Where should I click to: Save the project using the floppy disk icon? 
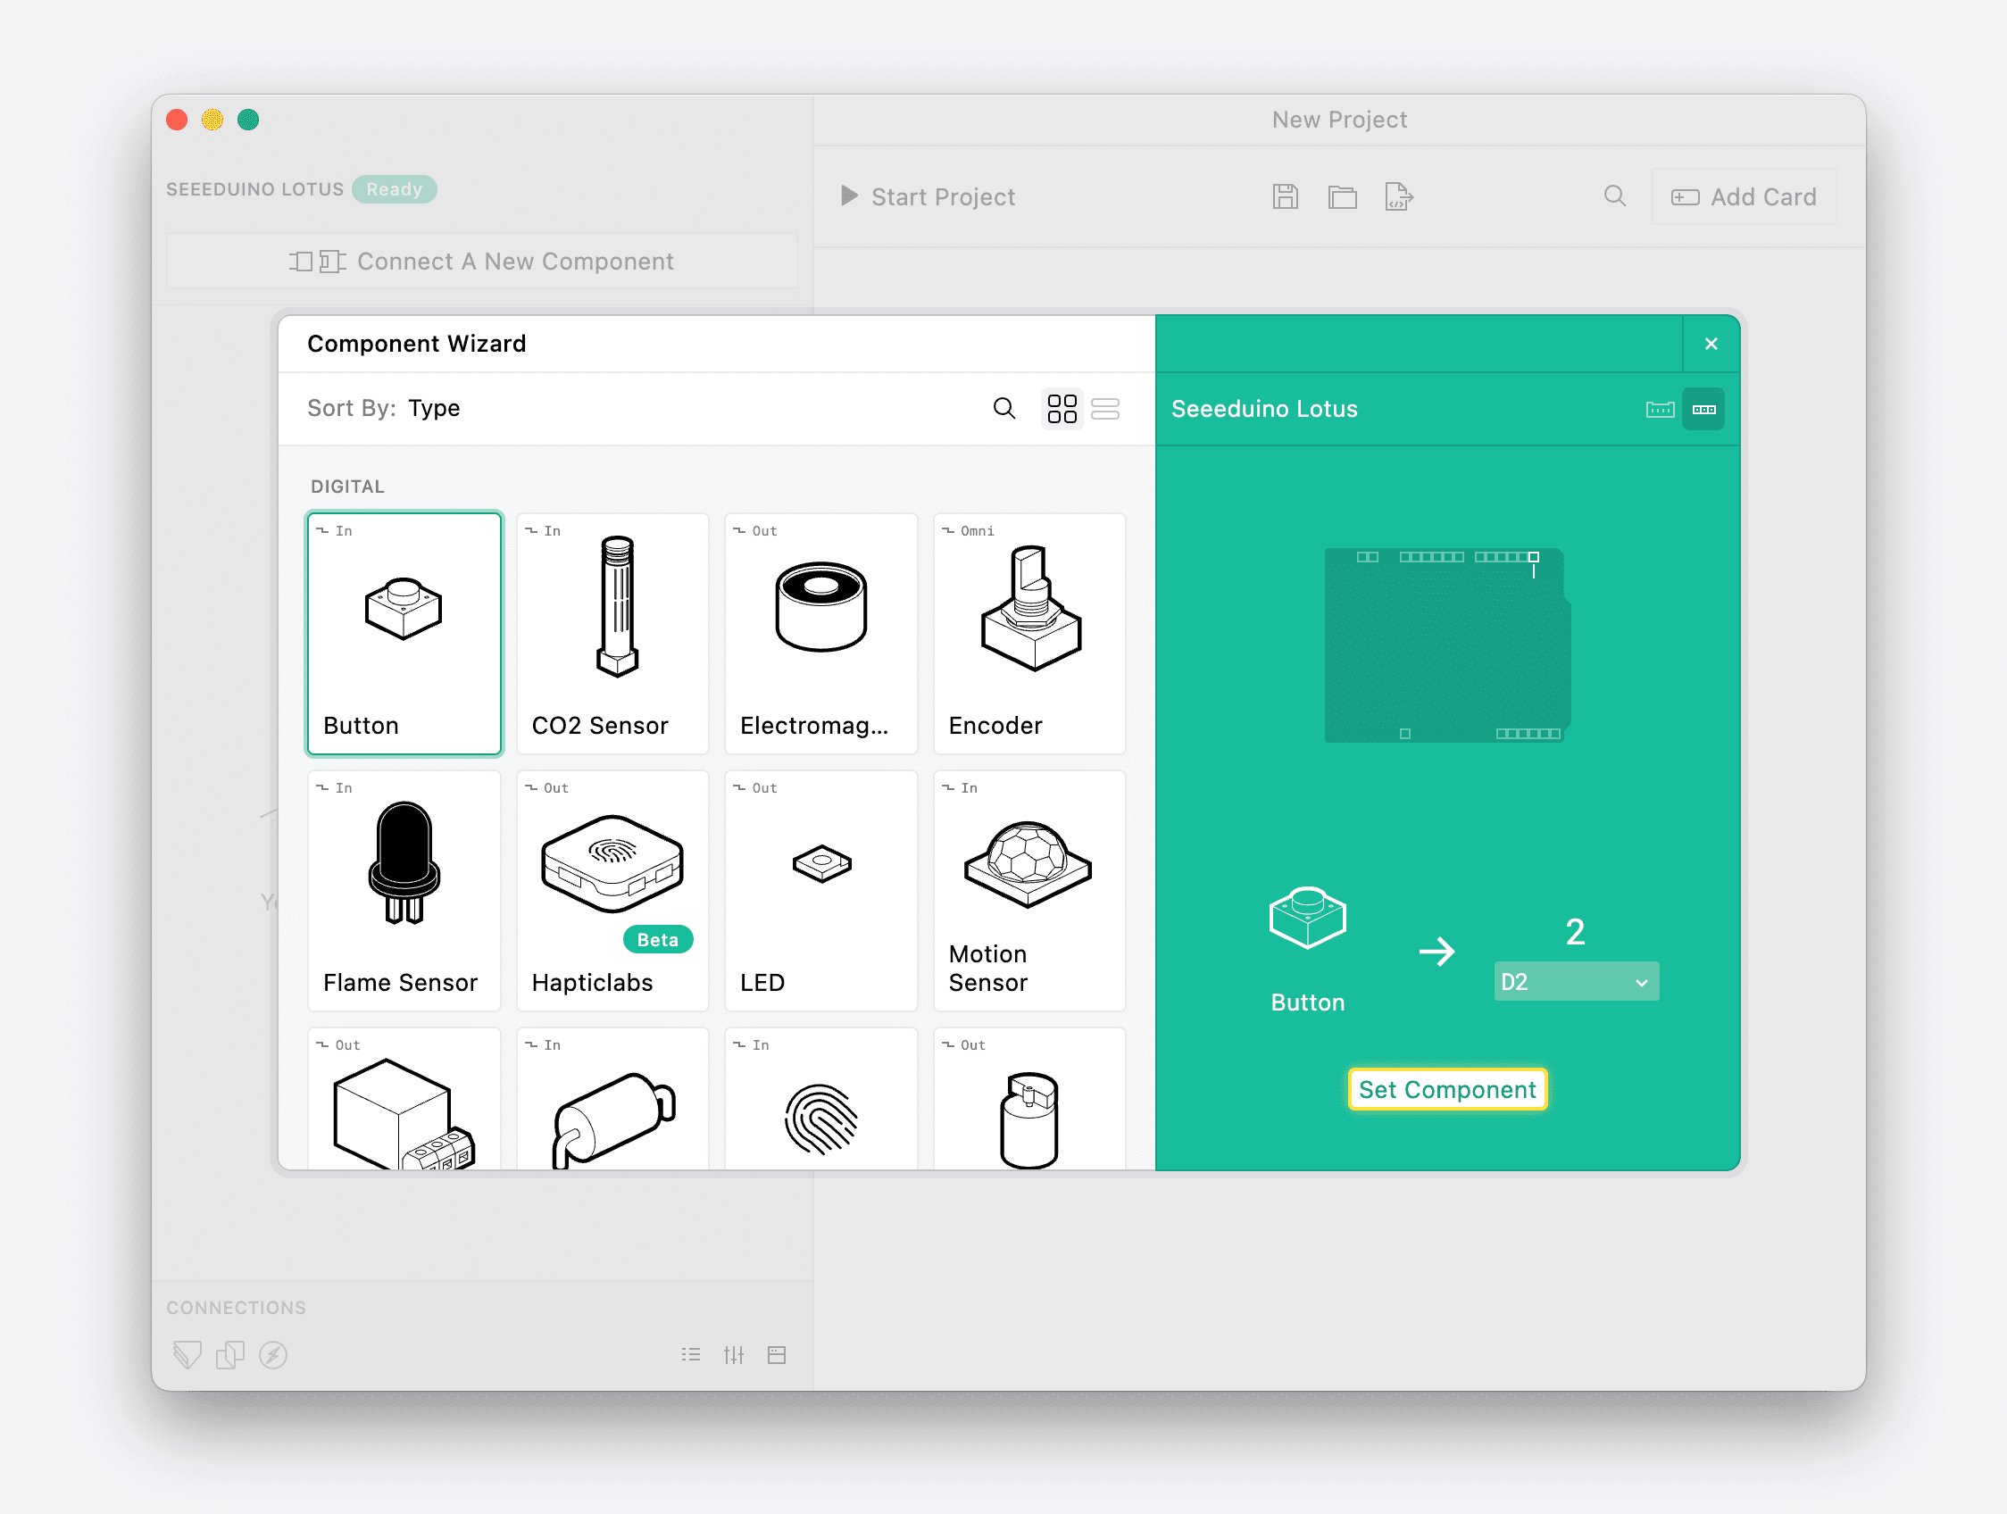pos(1285,195)
